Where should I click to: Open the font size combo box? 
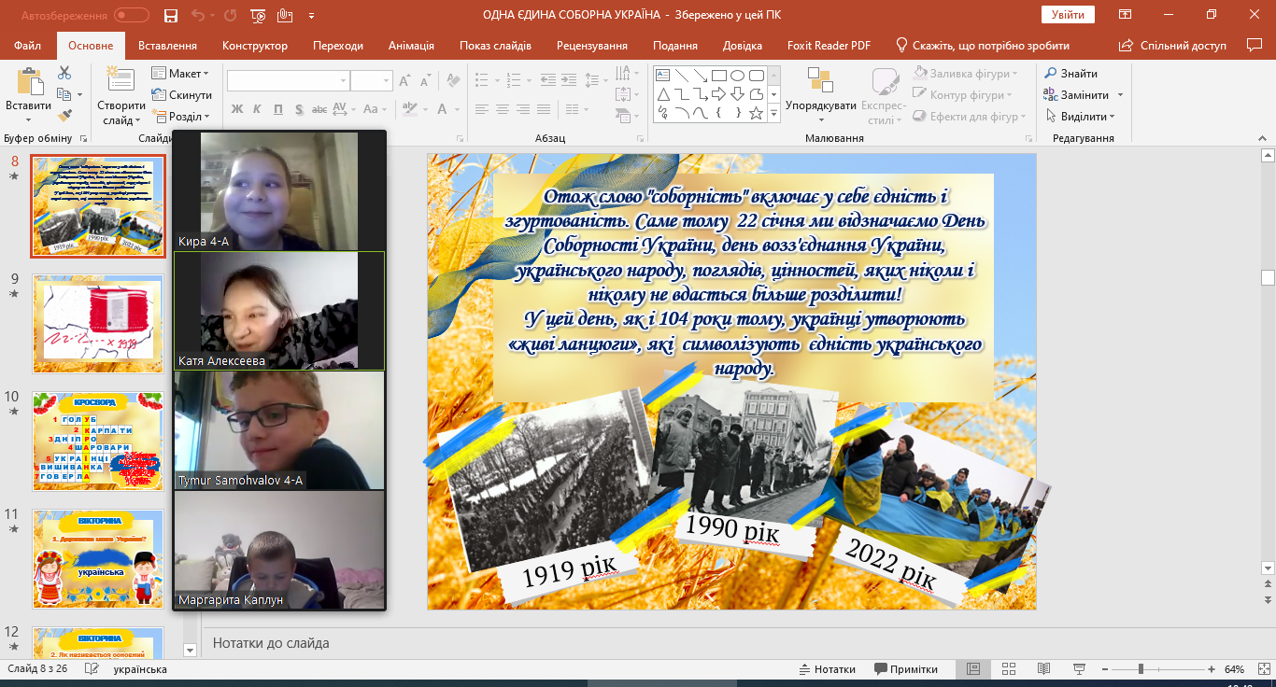click(371, 81)
